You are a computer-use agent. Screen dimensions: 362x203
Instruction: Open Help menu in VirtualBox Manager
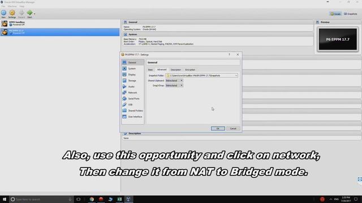[21, 6]
